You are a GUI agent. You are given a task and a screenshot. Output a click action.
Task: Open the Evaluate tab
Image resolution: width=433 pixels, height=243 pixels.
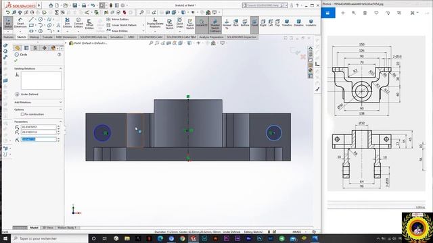[x=47, y=37]
